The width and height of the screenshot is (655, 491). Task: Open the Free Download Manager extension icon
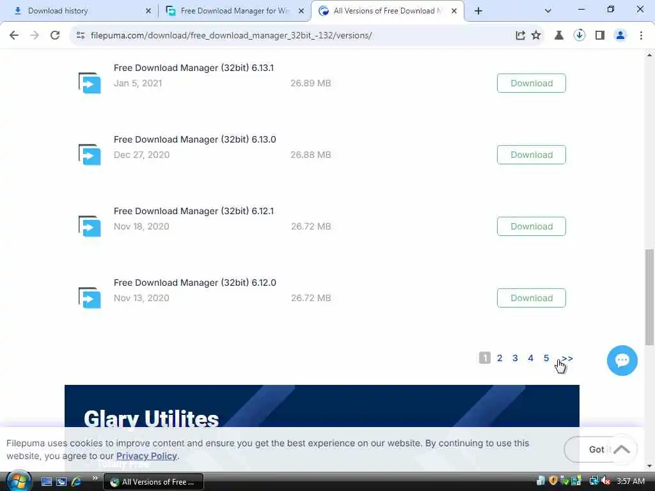click(579, 36)
